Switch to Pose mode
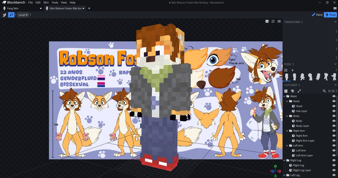Screen dimensions: 338x178 (330, 15)
